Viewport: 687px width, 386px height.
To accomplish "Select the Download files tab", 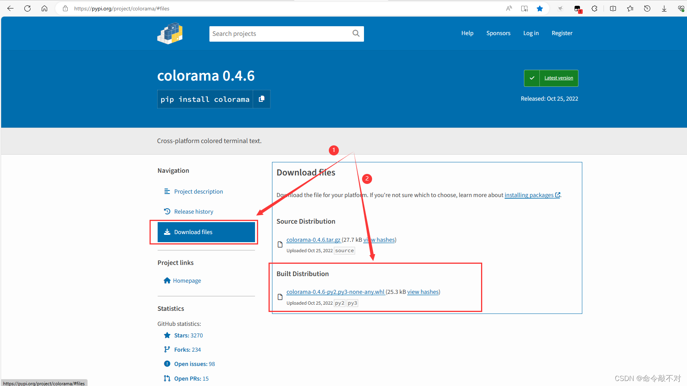I will (206, 232).
